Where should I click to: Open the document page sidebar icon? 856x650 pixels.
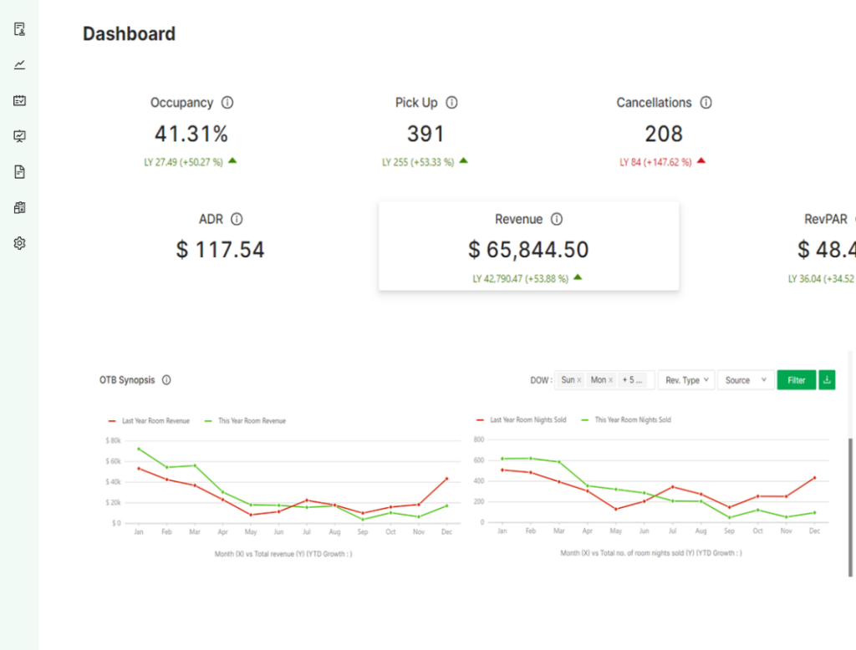[x=20, y=172]
